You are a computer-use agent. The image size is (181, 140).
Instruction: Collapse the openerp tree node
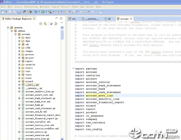point(8,28)
